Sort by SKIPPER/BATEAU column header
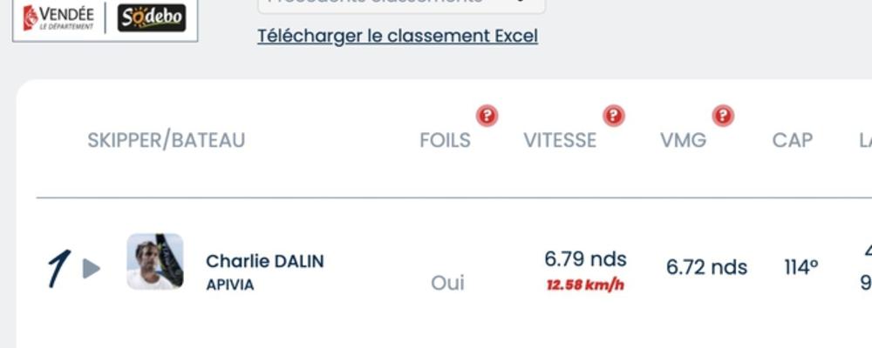 [166, 140]
